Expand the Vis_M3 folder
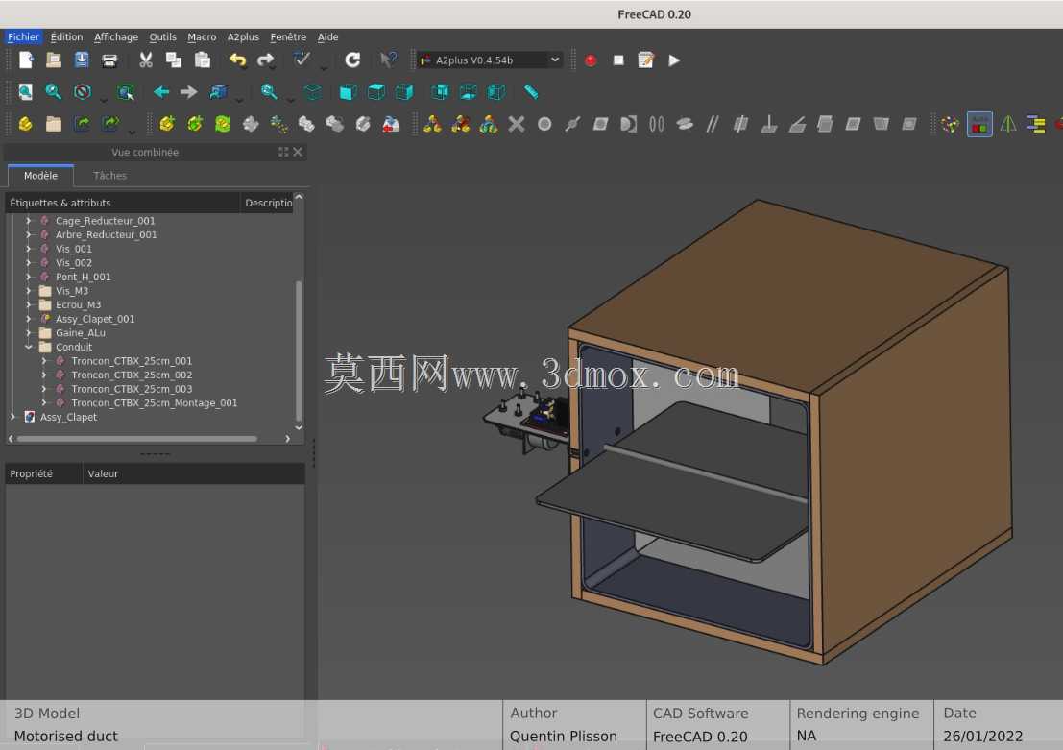This screenshot has height=750, width=1063. [29, 291]
